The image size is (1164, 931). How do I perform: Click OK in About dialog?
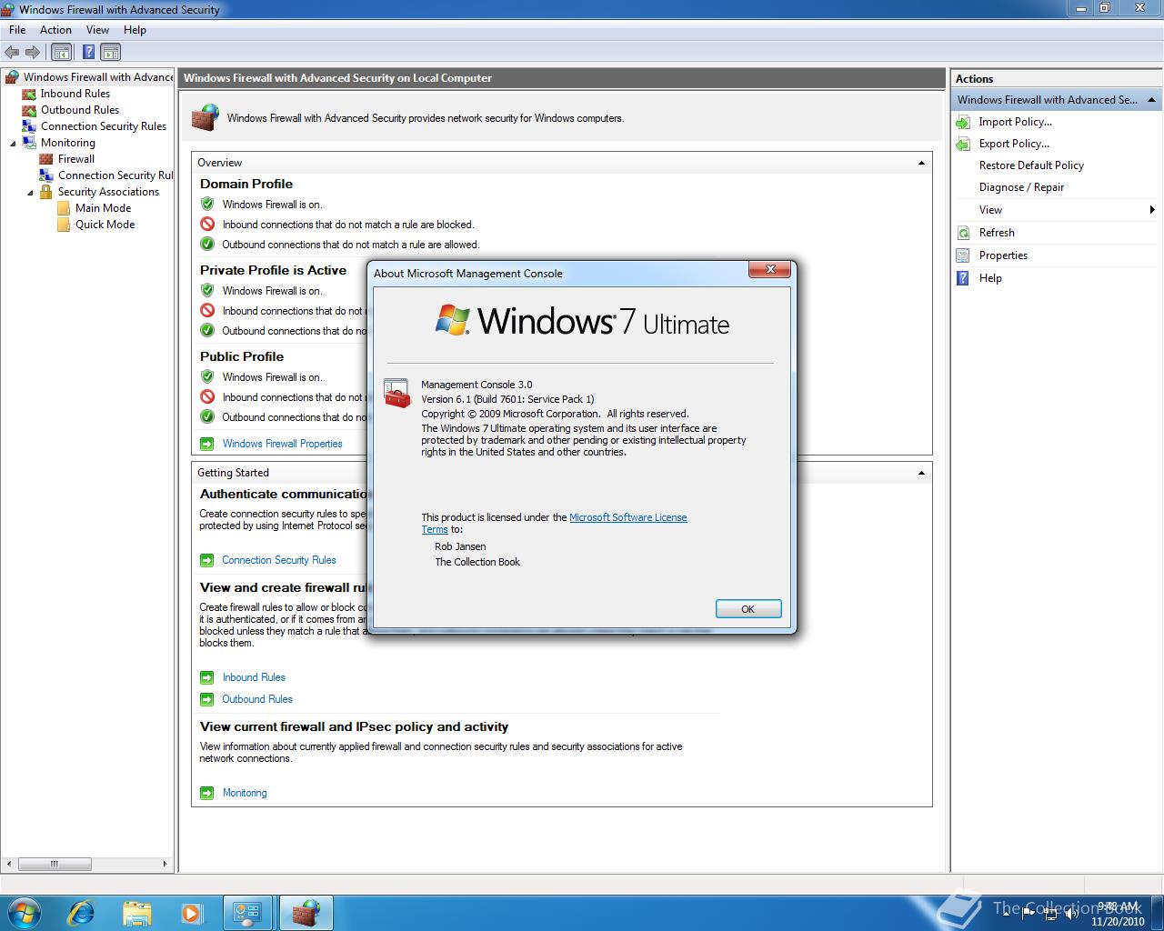tap(748, 609)
